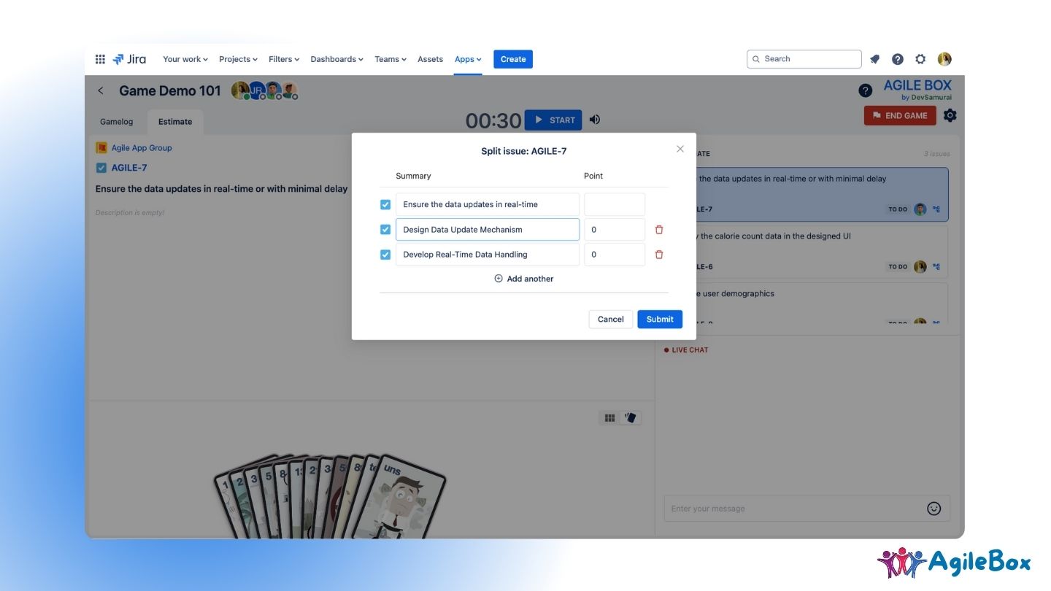Open the AgileBox game settings gear
1051x591 pixels.
[x=950, y=115]
